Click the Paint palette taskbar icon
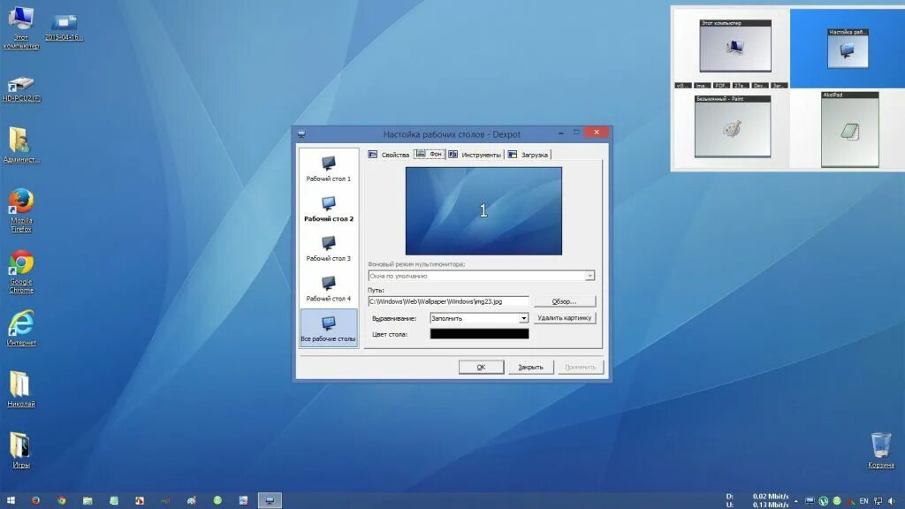 click(192, 500)
